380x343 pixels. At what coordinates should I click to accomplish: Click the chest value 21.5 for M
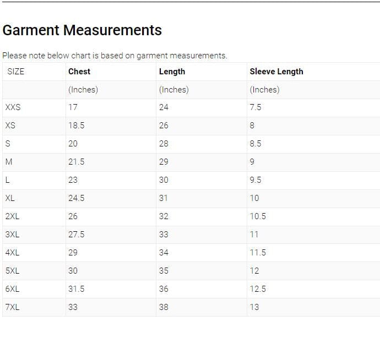(x=76, y=162)
